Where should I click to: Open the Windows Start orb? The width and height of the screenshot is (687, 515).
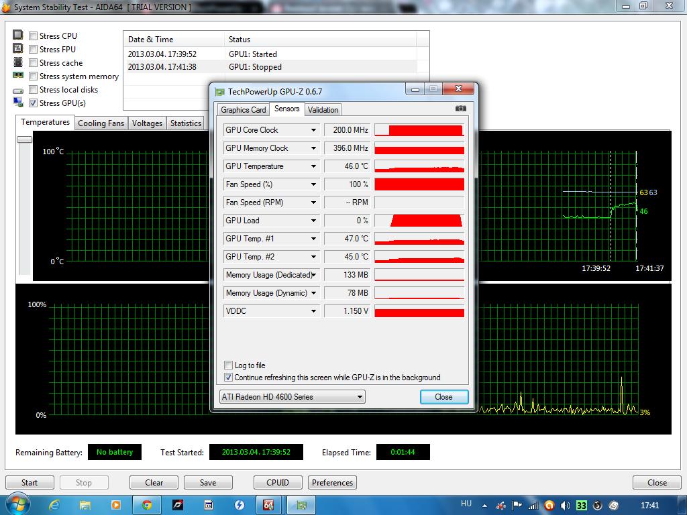tap(17, 504)
